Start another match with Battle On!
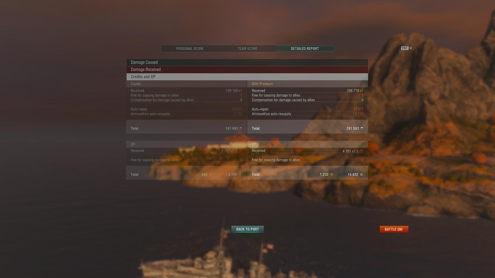495x278 pixels. [394, 229]
